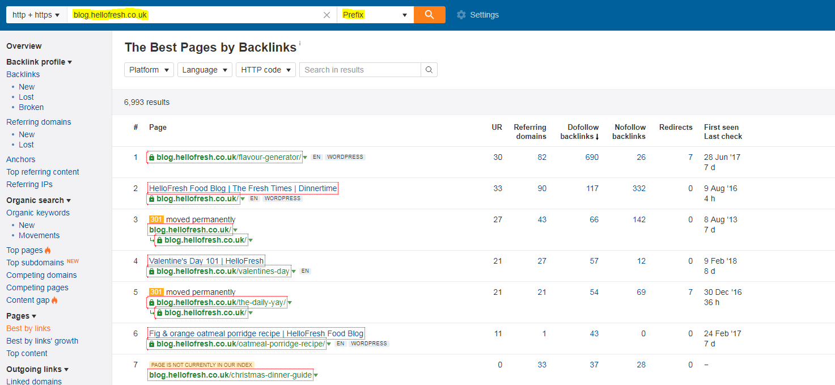835x385 pixels.
Task: Click the green lock icon on valentines-day URL
Action: pyautogui.click(x=151, y=272)
